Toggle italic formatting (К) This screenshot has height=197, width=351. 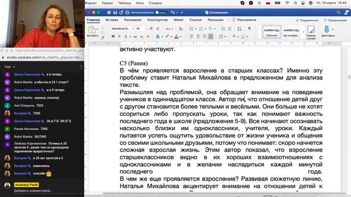point(120,37)
